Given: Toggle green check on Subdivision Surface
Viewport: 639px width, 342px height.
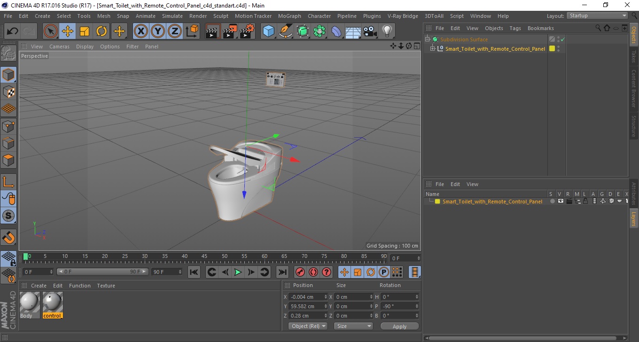Looking at the screenshot, I should coord(562,39).
